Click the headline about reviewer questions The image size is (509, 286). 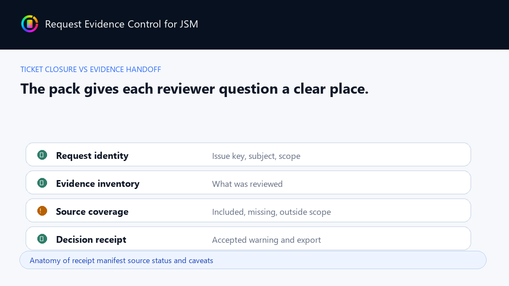194,89
